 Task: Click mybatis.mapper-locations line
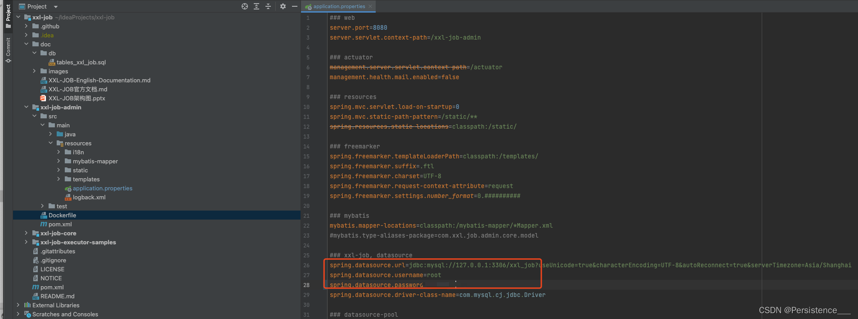click(x=441, y=225)
